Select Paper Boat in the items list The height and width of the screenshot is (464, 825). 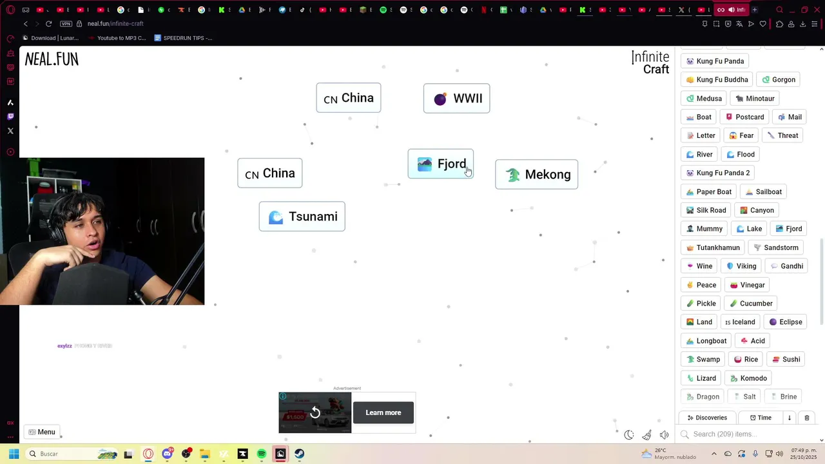709,191
